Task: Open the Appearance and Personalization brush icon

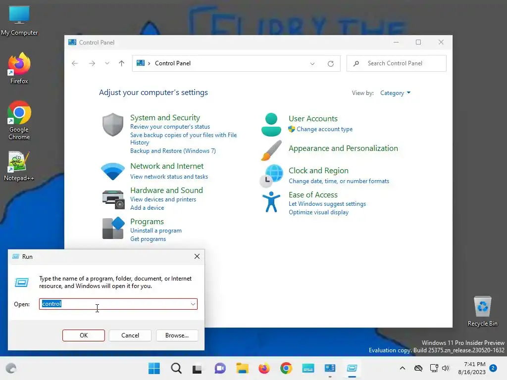Action: (x=271, y=150)
